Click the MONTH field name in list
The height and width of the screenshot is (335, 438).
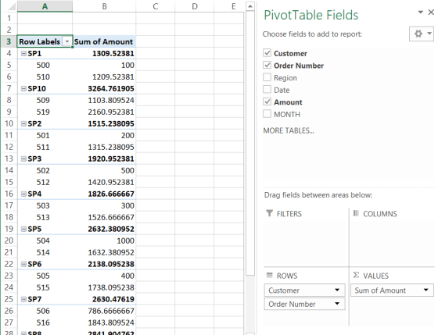[287, 114]
